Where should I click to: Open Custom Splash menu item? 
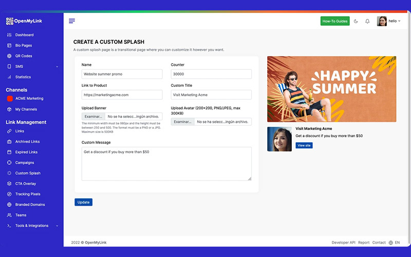(x=28, y=173)
